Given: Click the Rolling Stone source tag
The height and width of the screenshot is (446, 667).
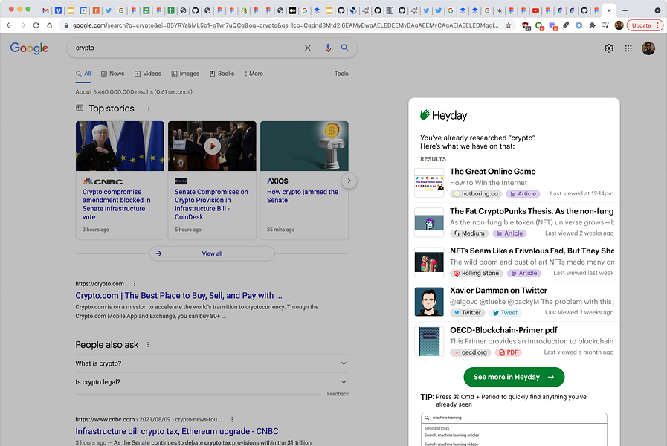Looking at the screenshot, I should click(477, 273).
